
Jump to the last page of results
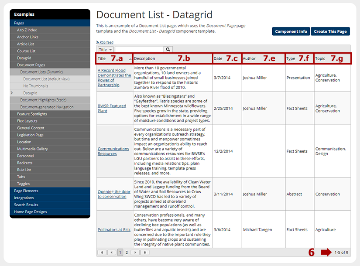pyautogui.click(x=144, y=252)
